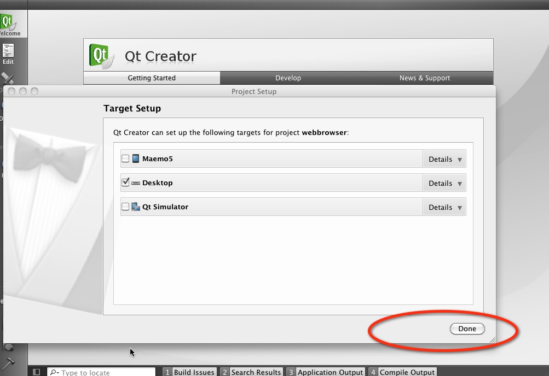Click the build hammer icon in sidebar

pyautogui.click(x=8, y=363)
